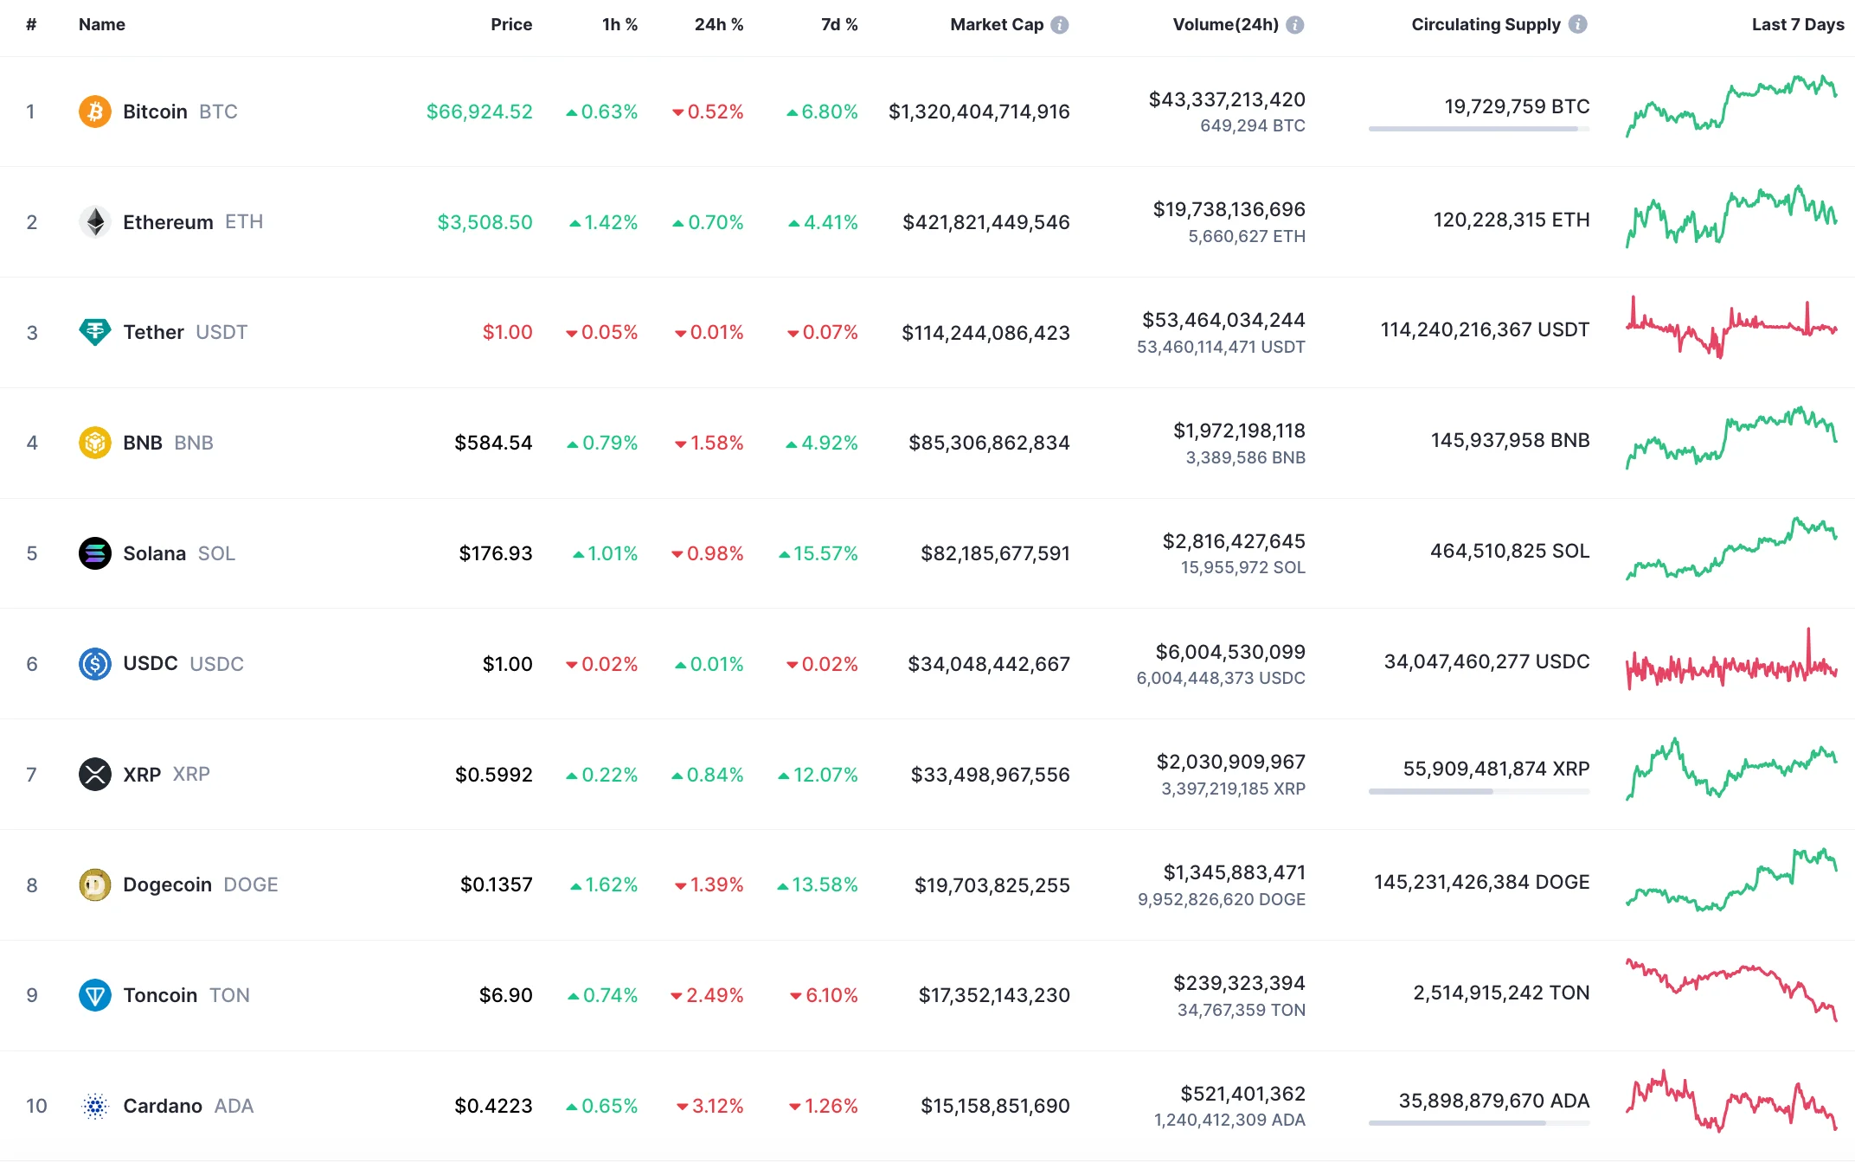
Task: Open the Volume(24h) info icon
Action: click(1295, 25)
